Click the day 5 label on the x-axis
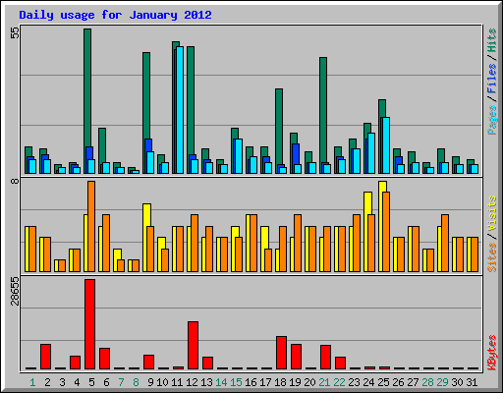 [x=91, y=382]
